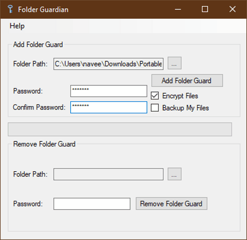Image resolution: width=247 pixels, height=240 pixels.
Task: Click the Confirm Password label
Action: point(39,107)
